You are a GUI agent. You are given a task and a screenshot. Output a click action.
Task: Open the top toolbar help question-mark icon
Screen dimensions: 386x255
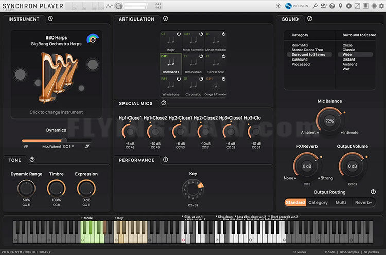tap(332, 6)
